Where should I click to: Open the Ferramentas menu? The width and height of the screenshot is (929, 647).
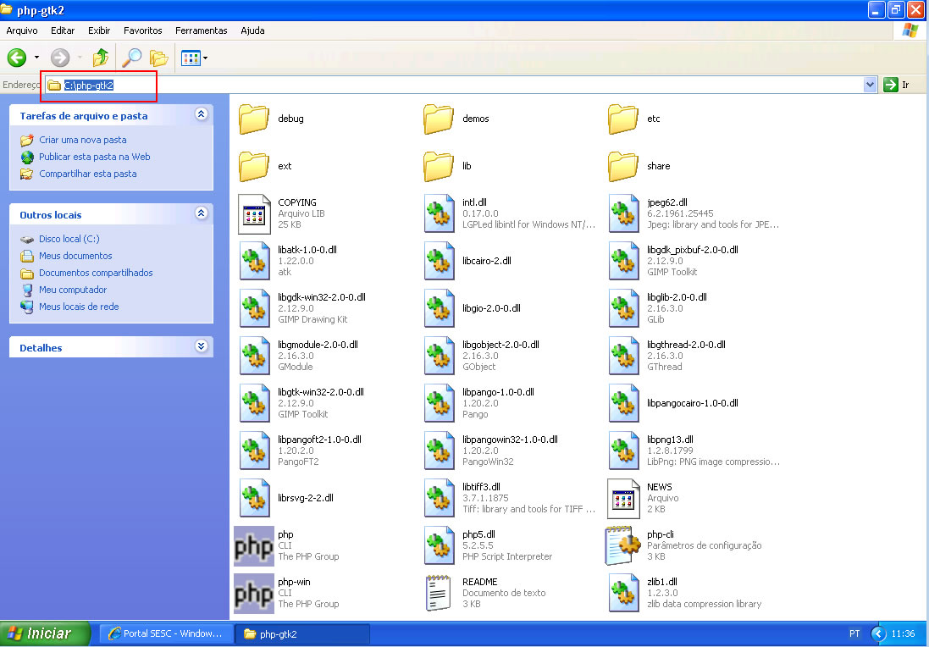(202, 30)
